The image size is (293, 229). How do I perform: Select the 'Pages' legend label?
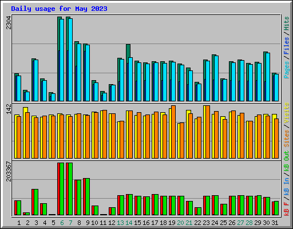coord(287,70)
